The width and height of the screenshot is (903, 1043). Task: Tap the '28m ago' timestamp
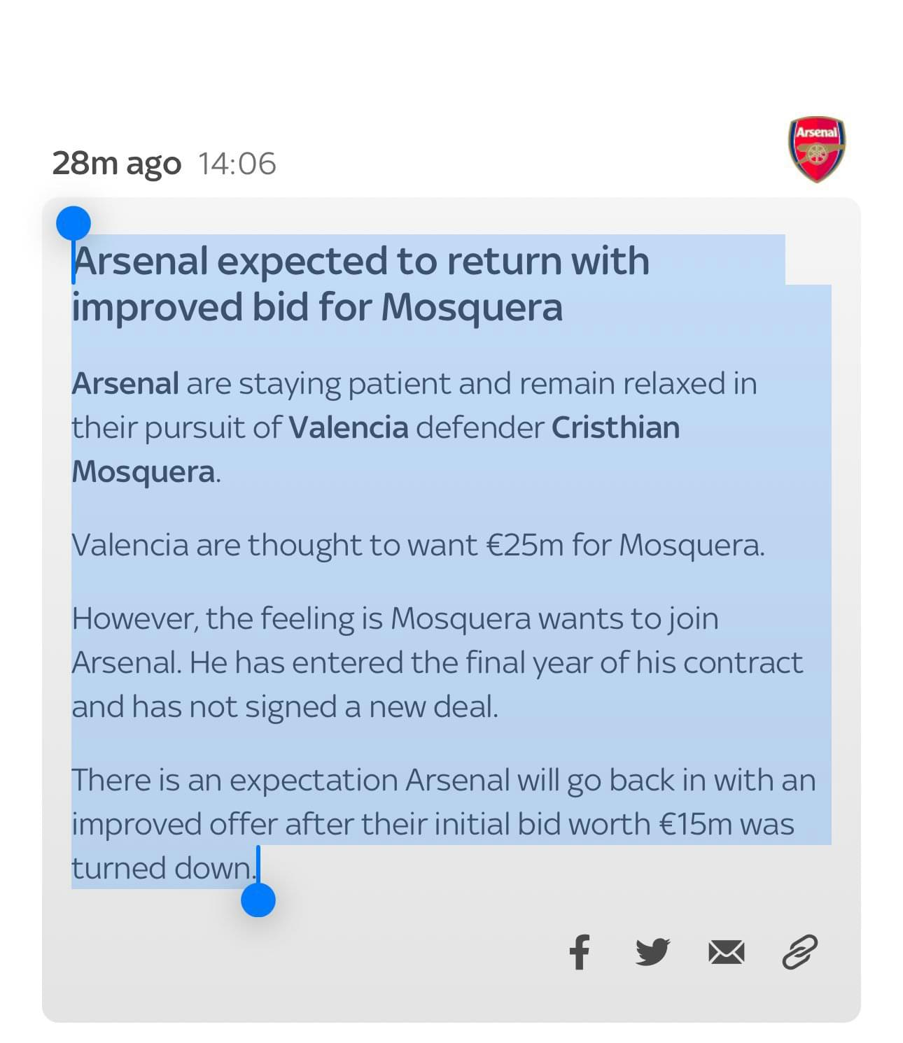click(x=116, y=164)
